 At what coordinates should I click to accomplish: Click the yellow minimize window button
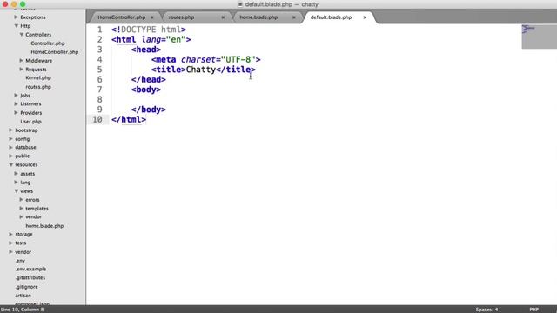click(x=14, y=4)
